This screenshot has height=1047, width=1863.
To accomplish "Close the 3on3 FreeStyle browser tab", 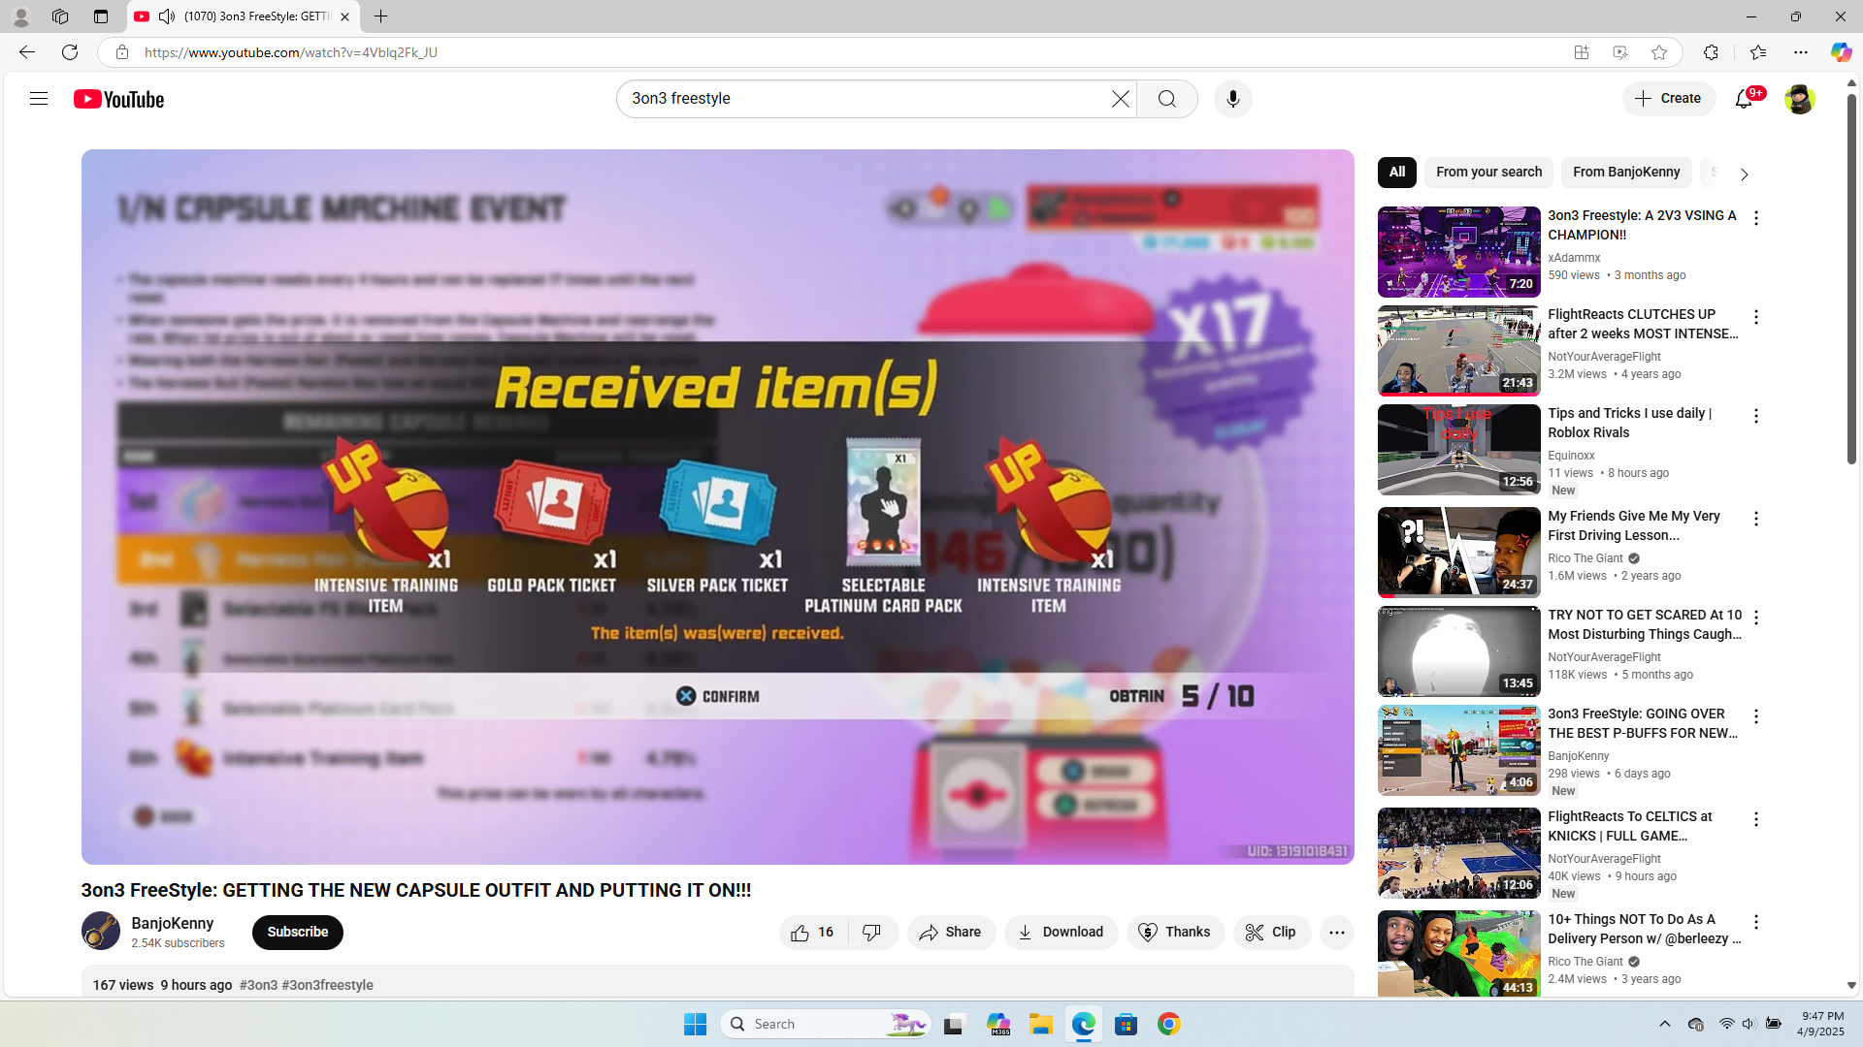I will click(344, 16).
